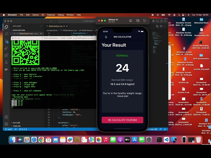Open the Explorer views ellipsis menu
The height and width of the screenshot is (158, 211).
[x=41, y=26]
